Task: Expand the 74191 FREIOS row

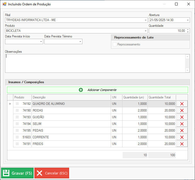Action: [17, 144]
